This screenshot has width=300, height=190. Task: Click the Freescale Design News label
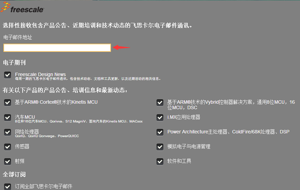click(x=40, y=74)
